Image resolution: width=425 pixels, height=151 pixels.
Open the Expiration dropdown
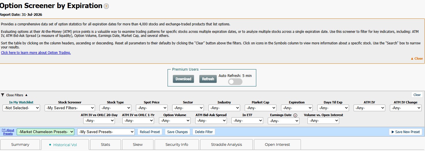297,108
